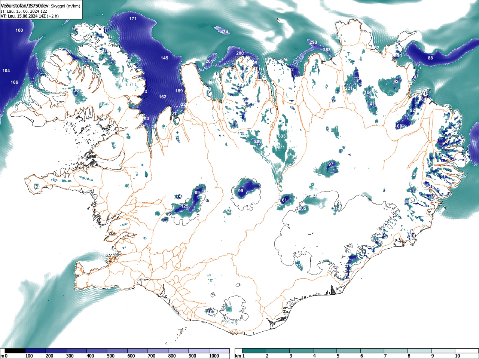Click the map value 261
The width and height of the screenshot is (479, 359).
pos(209,61)
